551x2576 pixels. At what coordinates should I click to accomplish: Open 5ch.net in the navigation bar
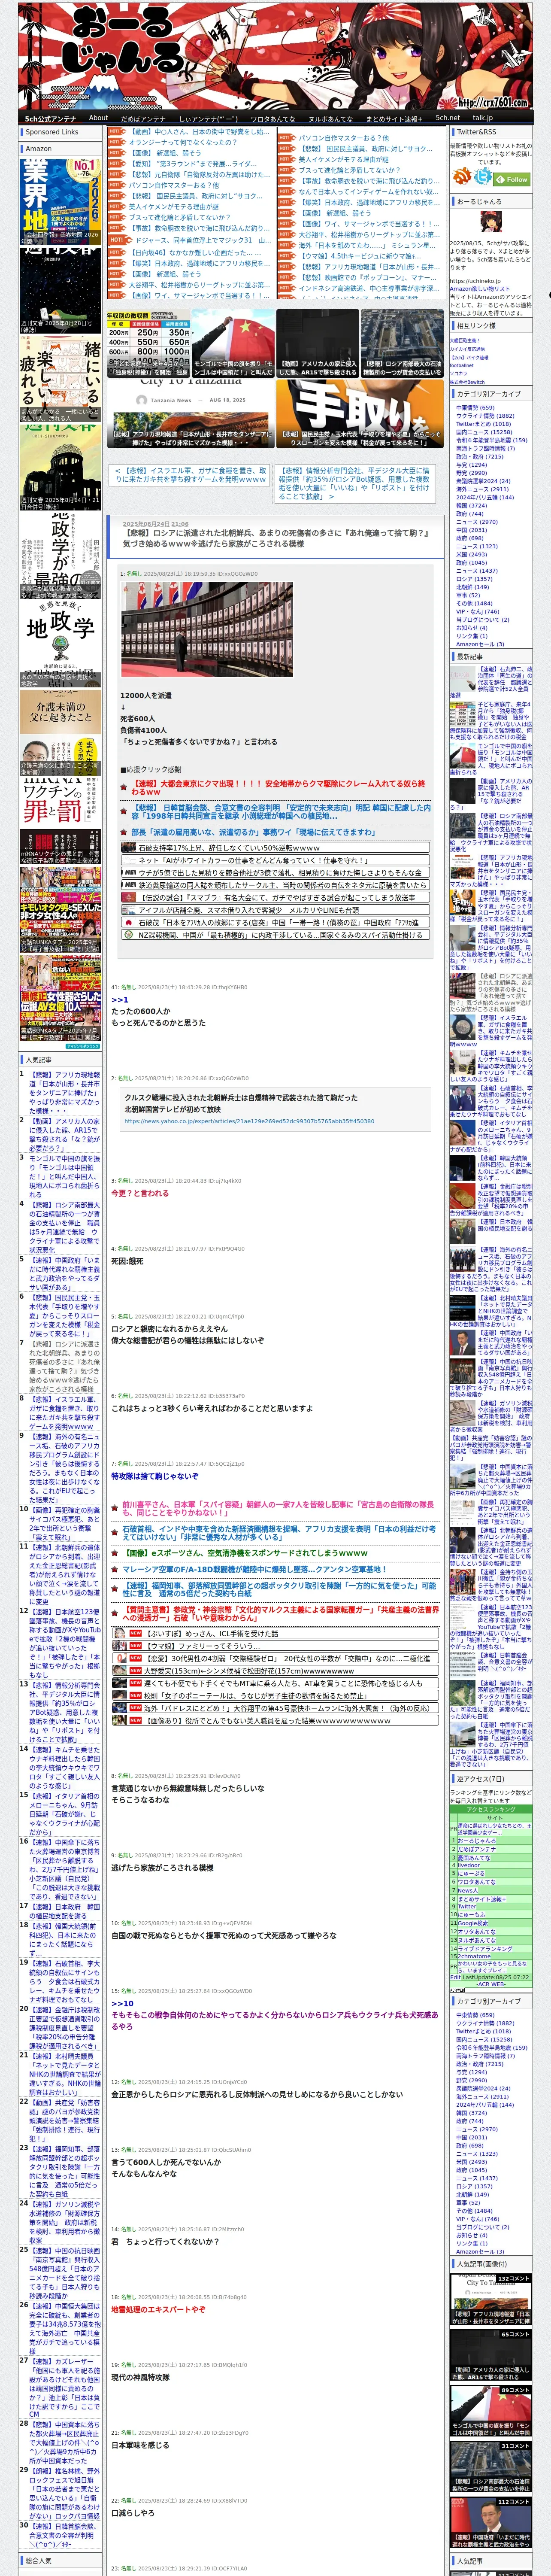(447, 118)
